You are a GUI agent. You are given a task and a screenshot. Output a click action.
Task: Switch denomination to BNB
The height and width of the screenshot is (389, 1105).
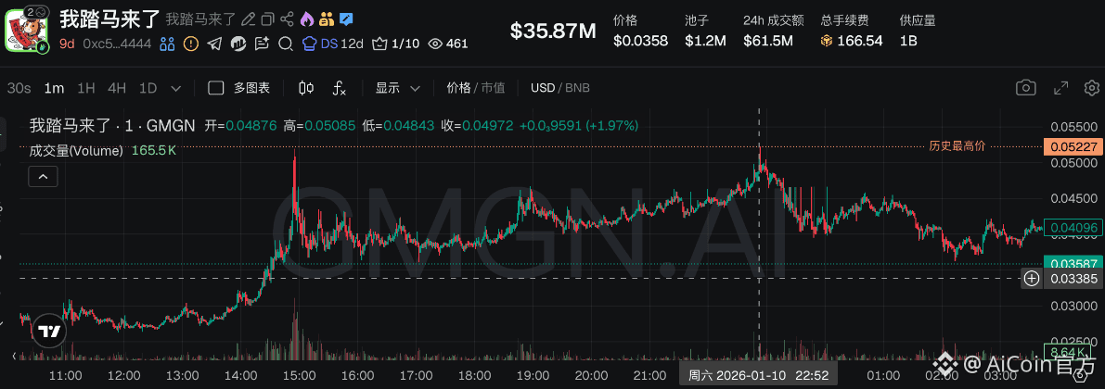(577, 88)
